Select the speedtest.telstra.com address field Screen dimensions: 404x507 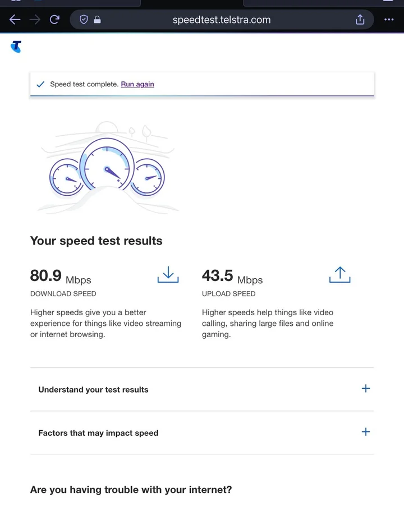point(222,20)
